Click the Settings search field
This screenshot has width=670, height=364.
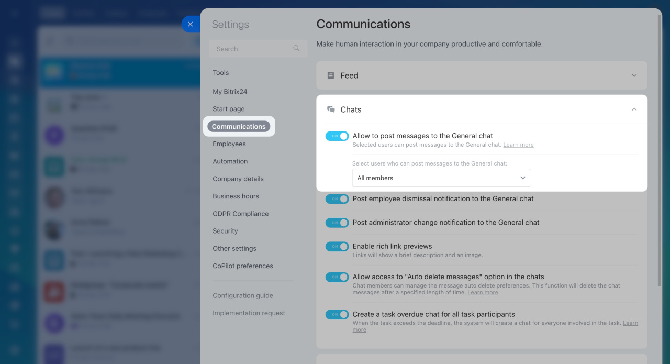click(x=251, y=49)
